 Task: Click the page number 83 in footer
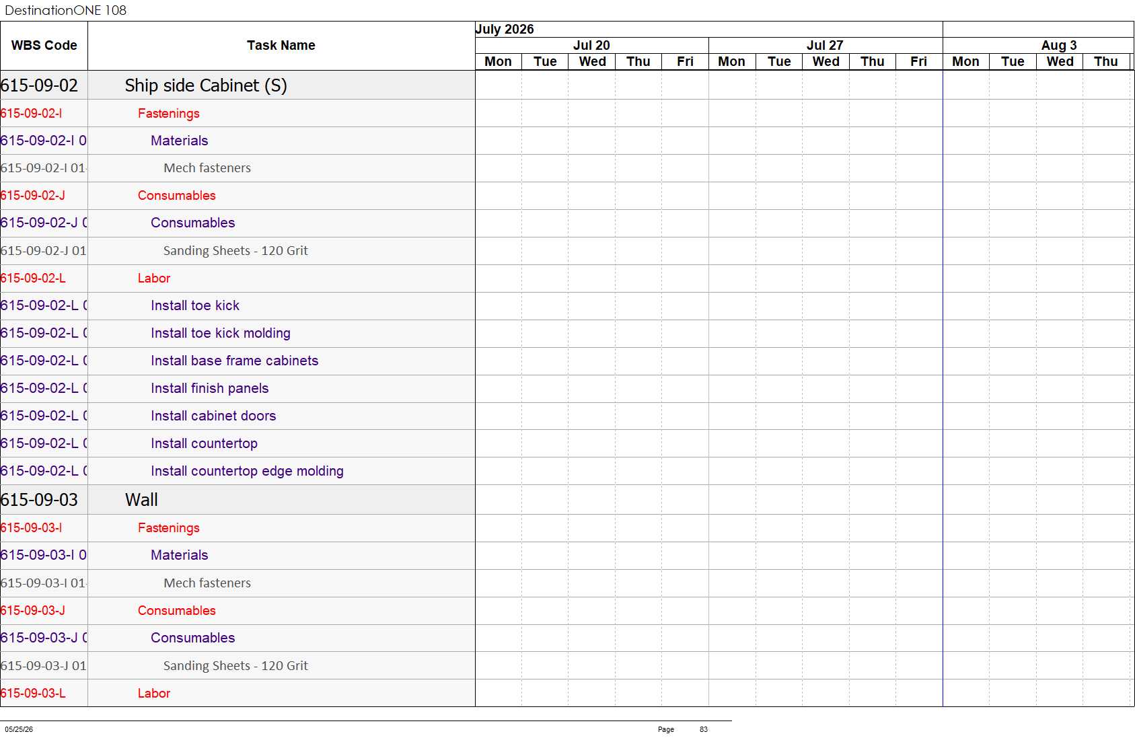(x=703, y=729)
